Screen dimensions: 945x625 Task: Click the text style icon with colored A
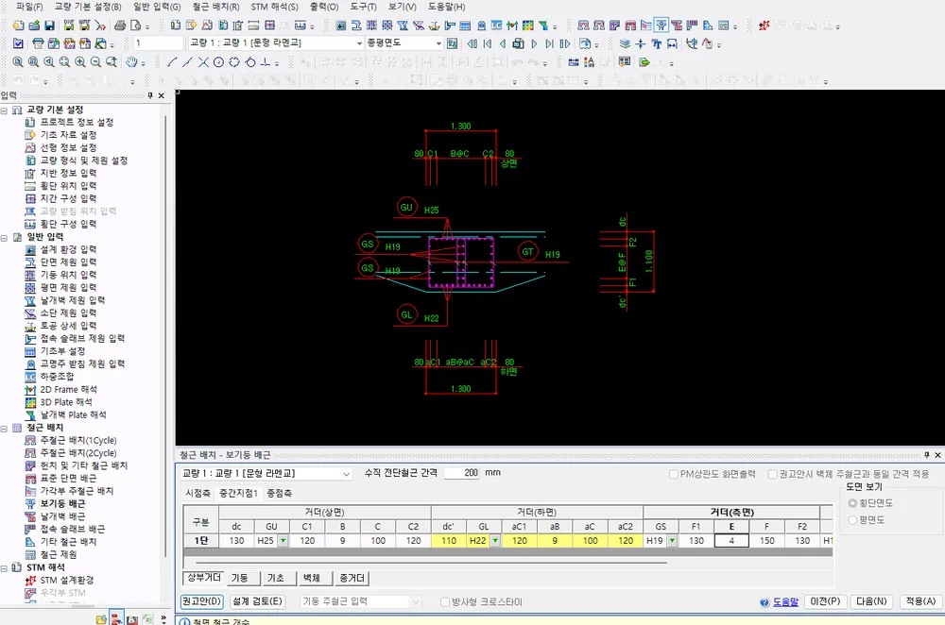click(x=589, y=62)
